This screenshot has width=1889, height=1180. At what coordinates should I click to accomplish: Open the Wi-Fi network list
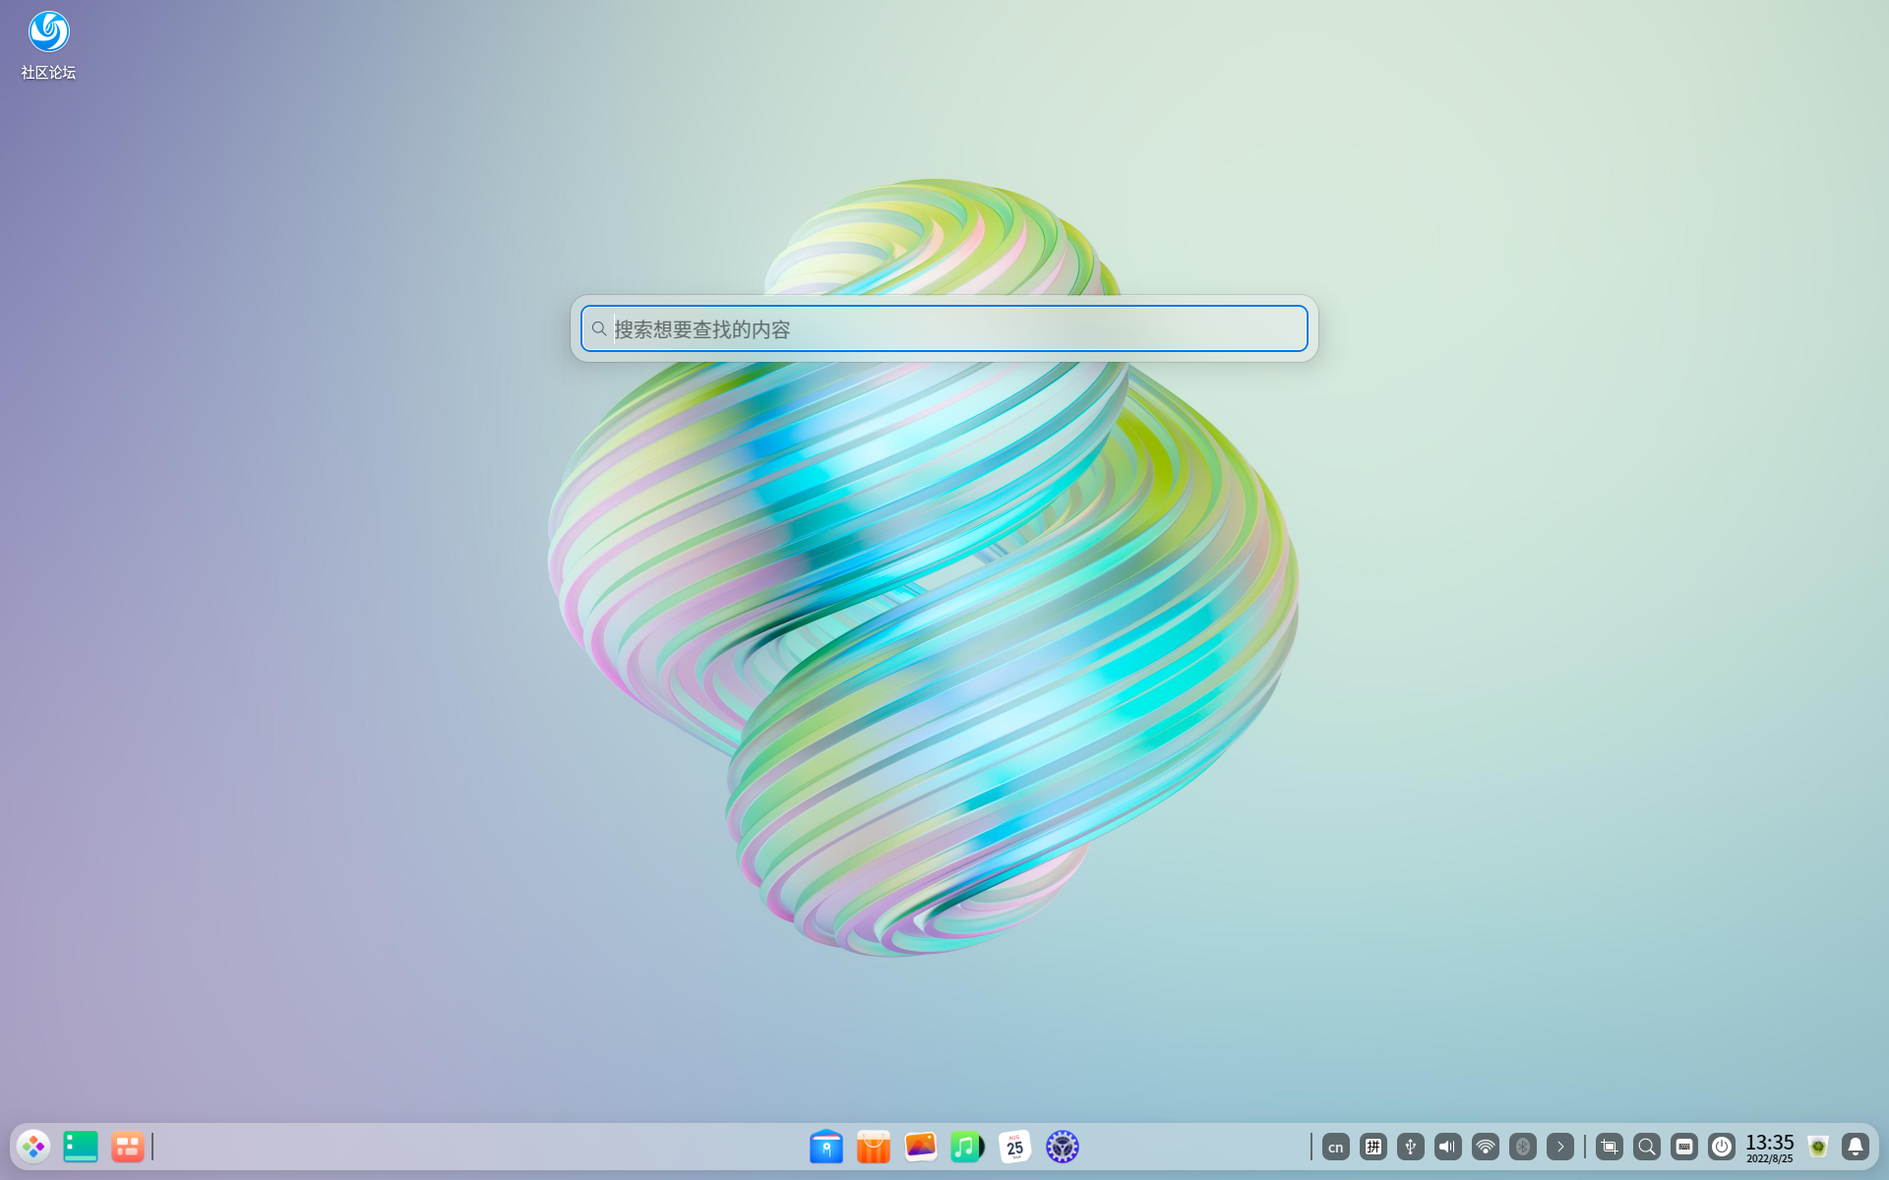click(1485, 1147)
